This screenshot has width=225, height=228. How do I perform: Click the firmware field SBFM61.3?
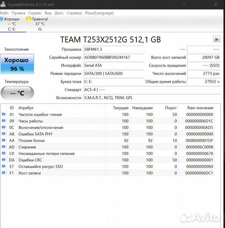point(114,49)
